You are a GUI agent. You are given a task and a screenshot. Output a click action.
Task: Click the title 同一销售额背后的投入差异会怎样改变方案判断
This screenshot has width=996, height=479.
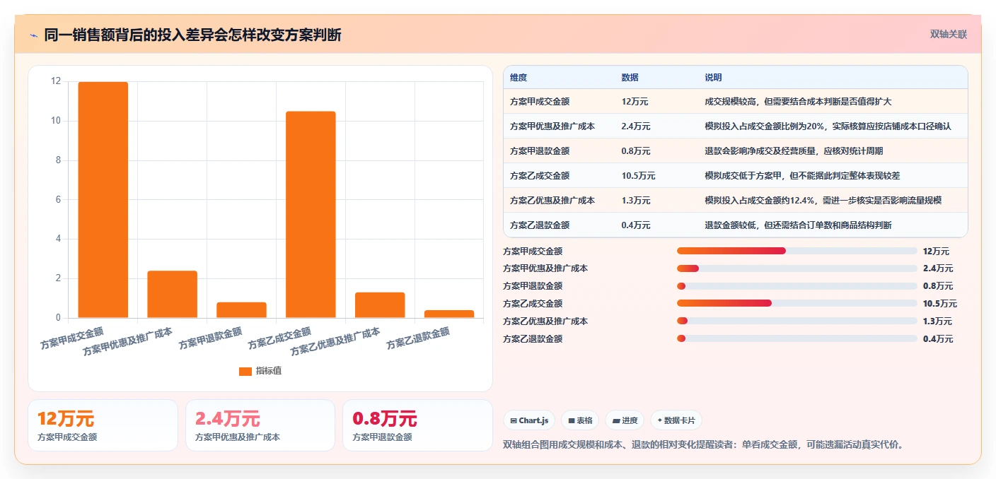tap(192, 35)
